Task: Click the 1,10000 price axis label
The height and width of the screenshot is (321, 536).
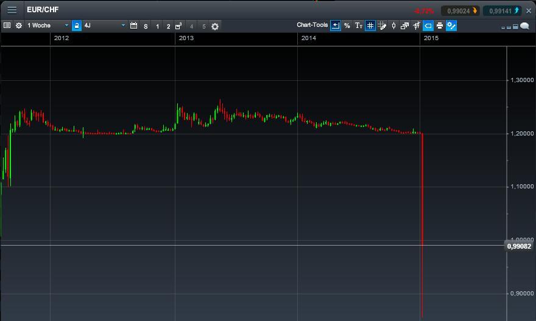Action: point(522,187)
